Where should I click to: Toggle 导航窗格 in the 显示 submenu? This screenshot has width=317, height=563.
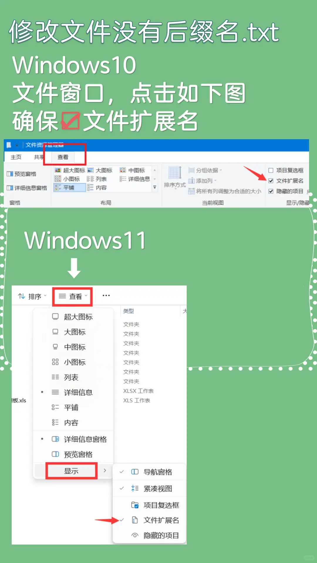(150, 472)
